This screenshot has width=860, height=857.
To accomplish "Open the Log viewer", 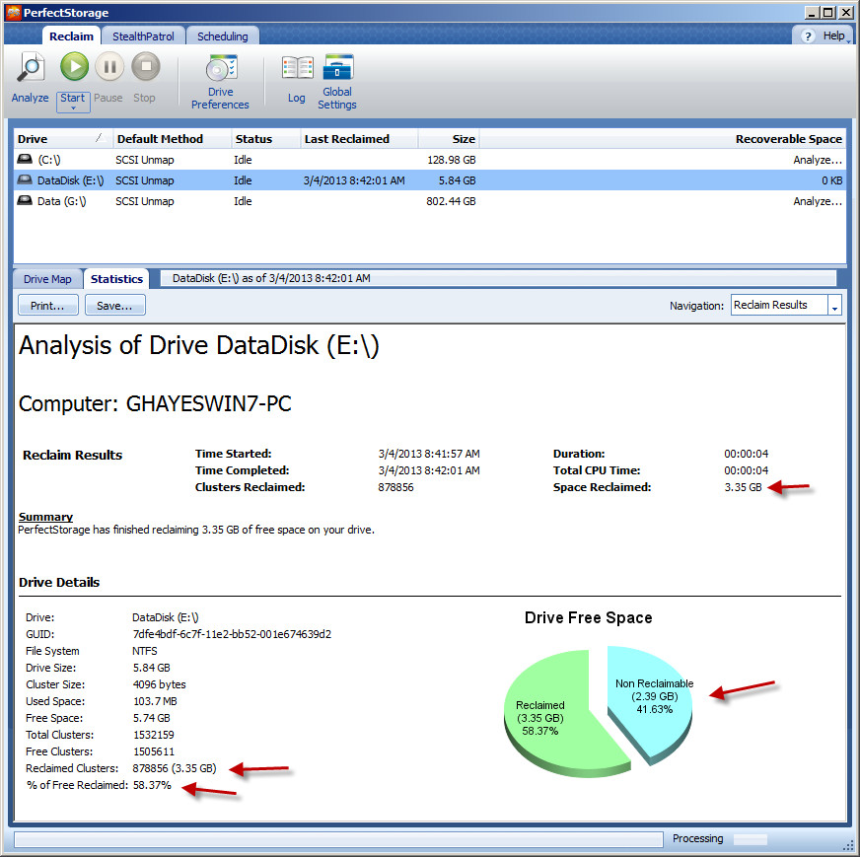I will pyautogui.click(x=297, y=80).
